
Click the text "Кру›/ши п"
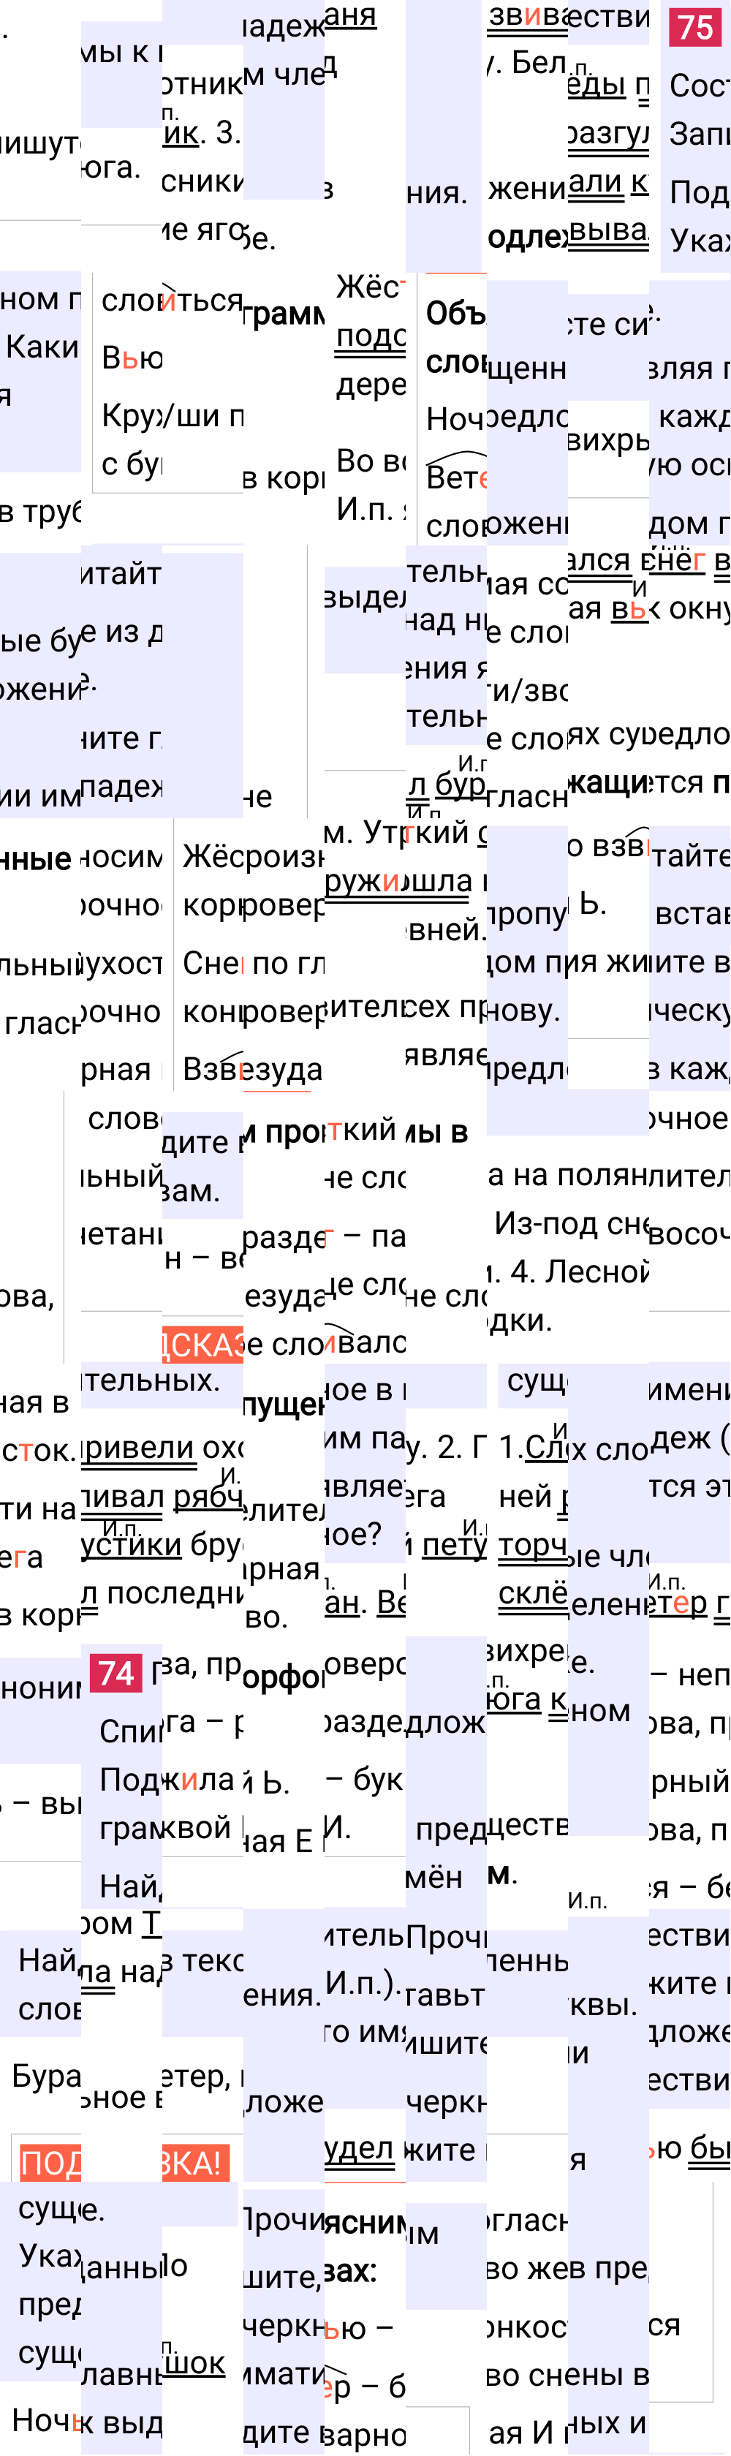click(x=173, y=416)
